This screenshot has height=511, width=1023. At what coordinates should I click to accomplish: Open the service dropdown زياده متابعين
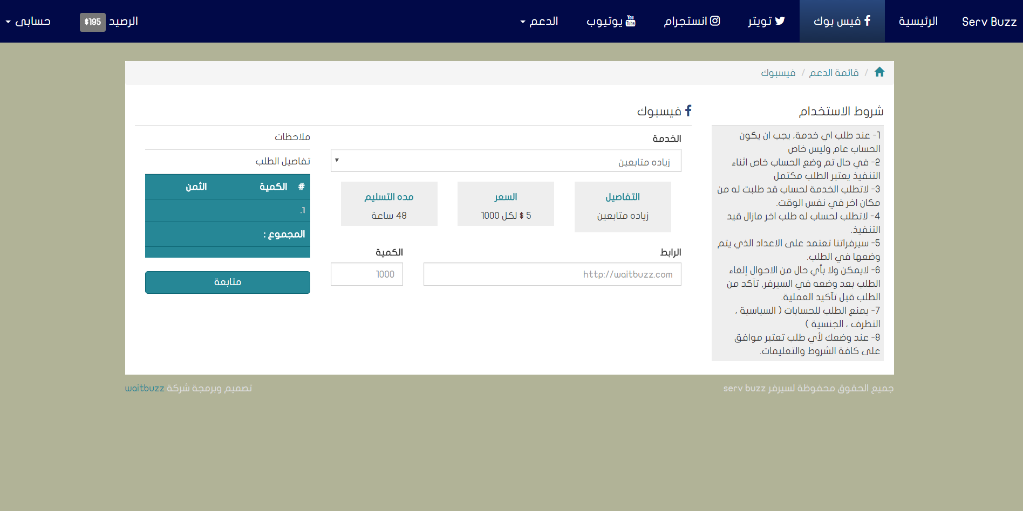[x=506, y=161]
